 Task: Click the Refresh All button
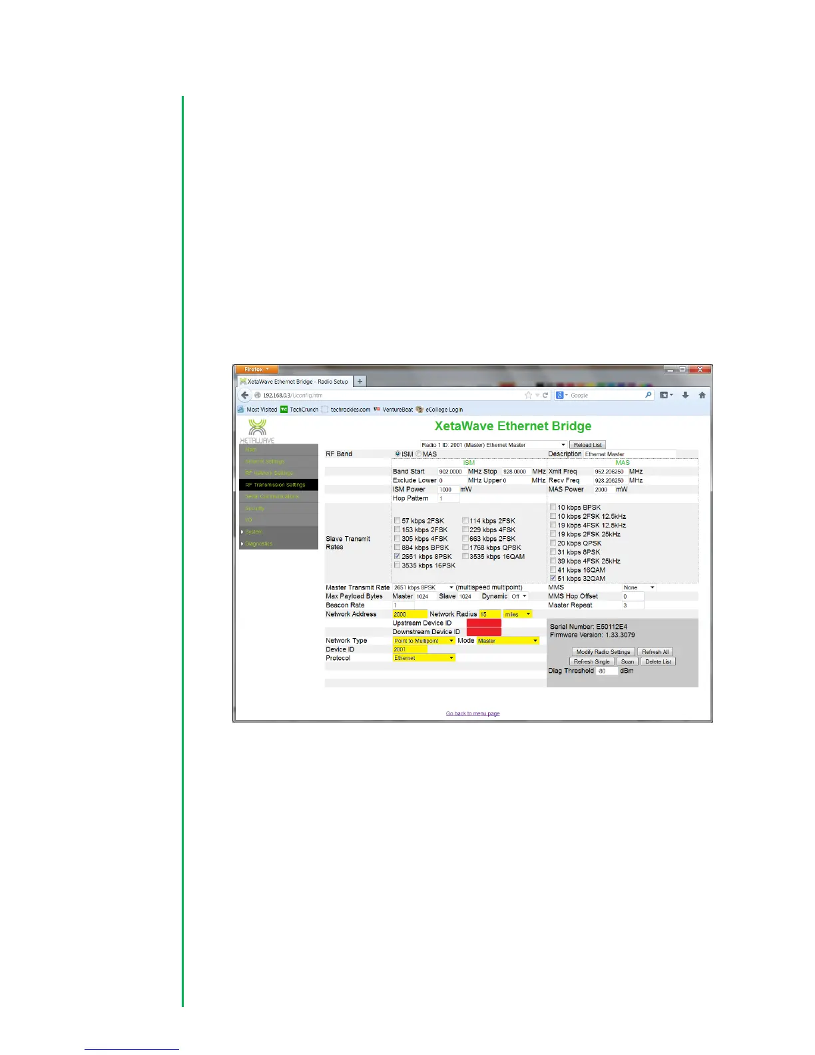pos(655,652)
